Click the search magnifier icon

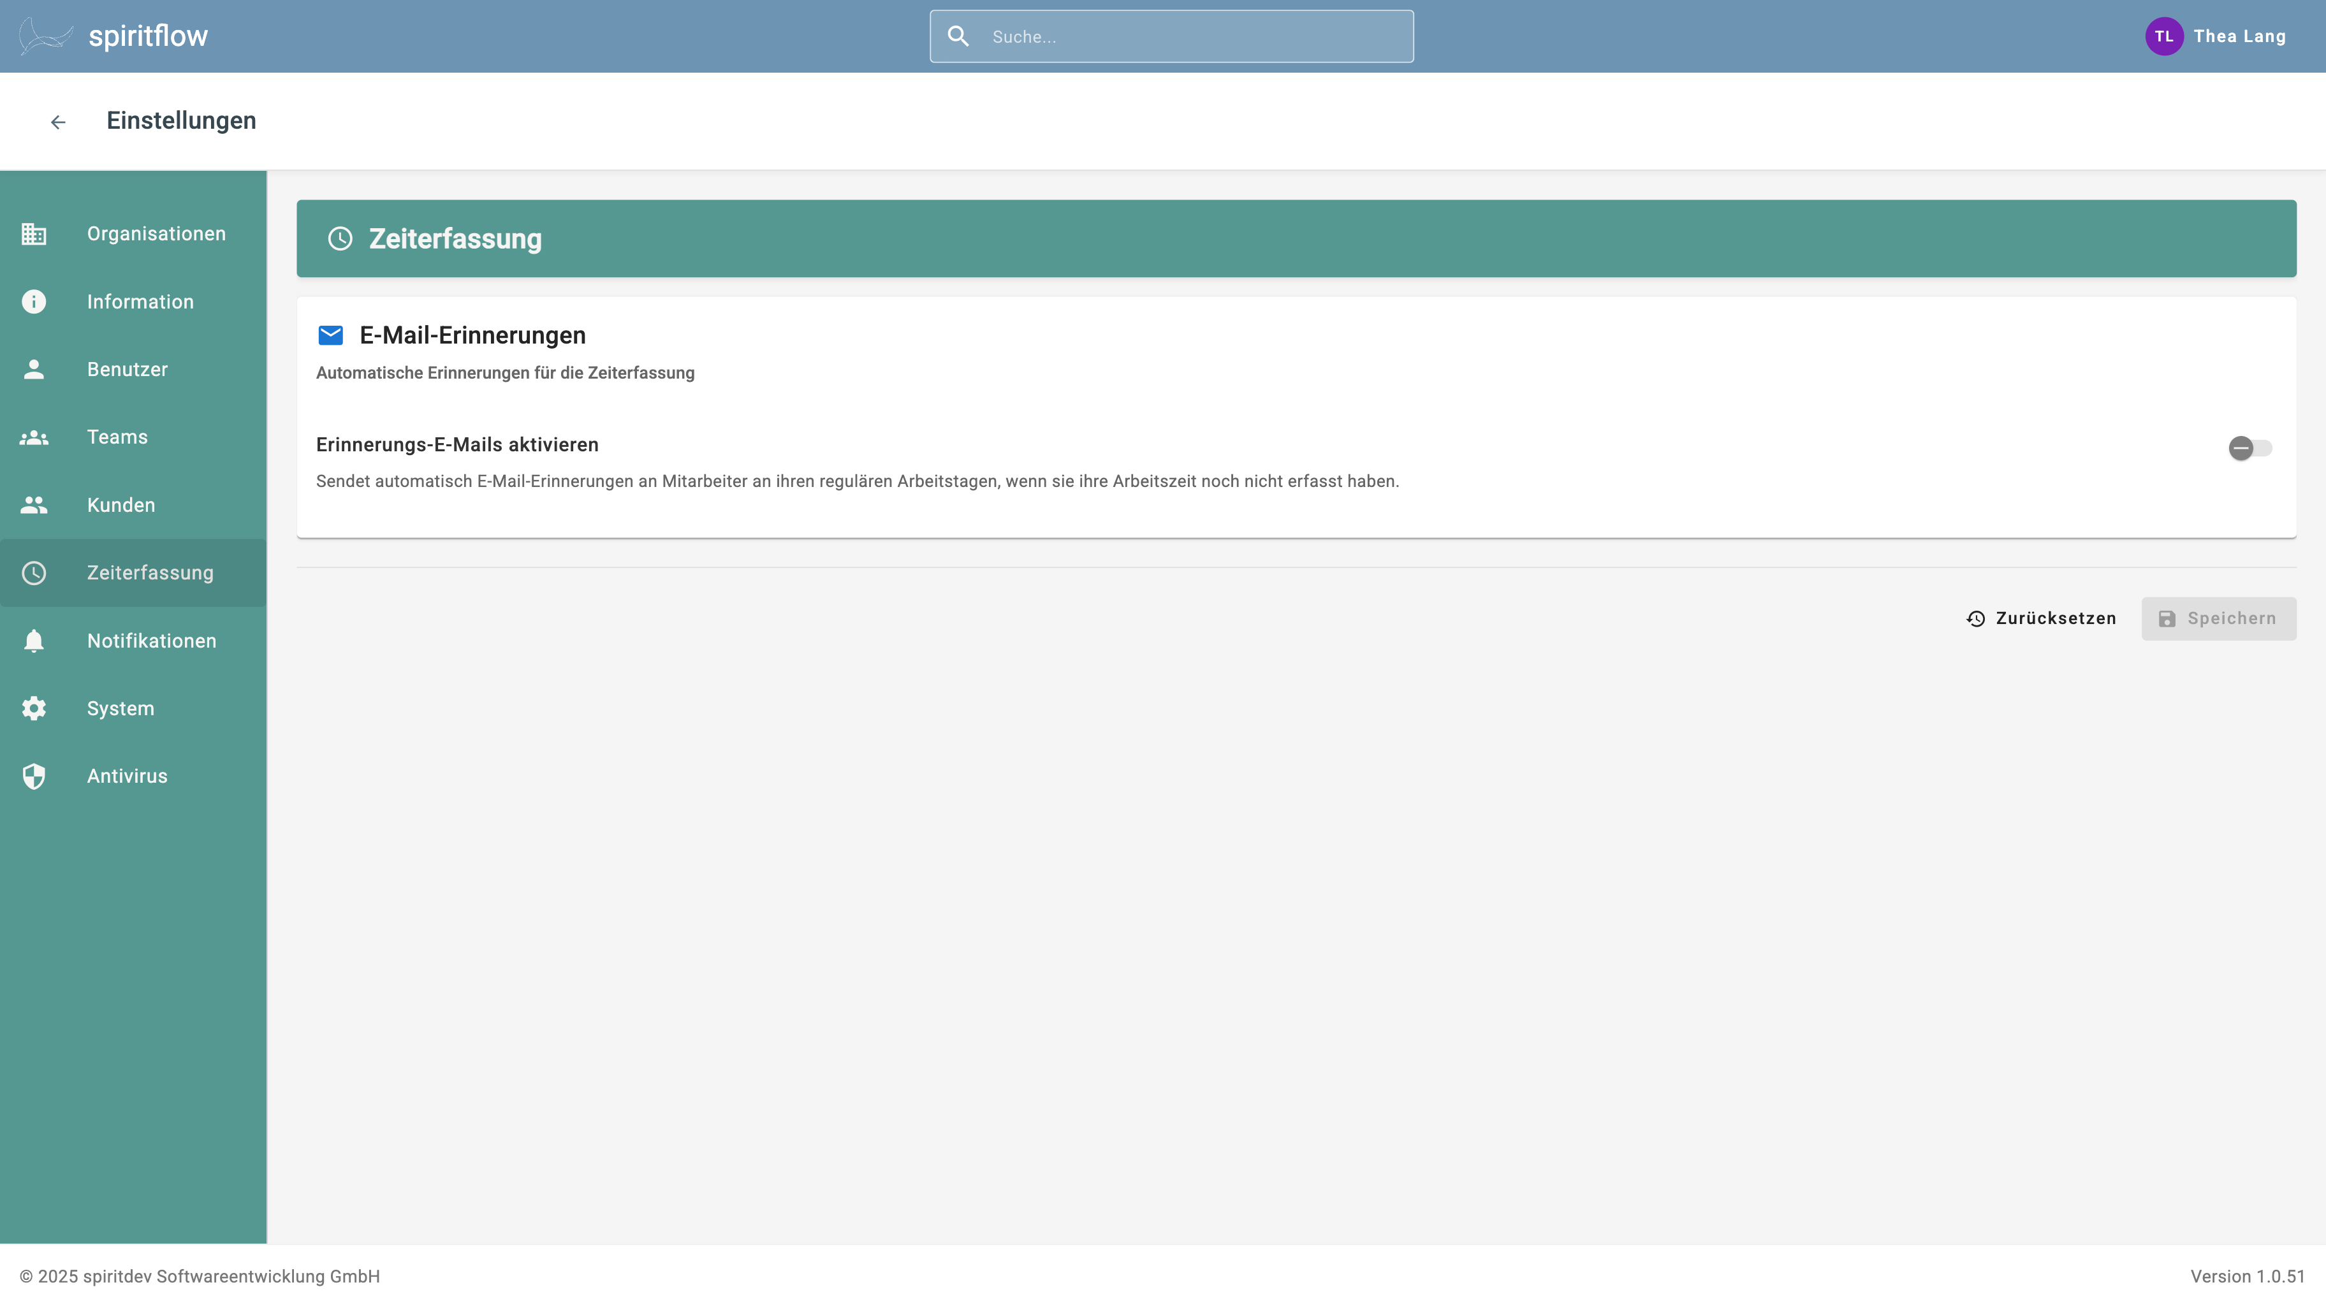point(958,36)
